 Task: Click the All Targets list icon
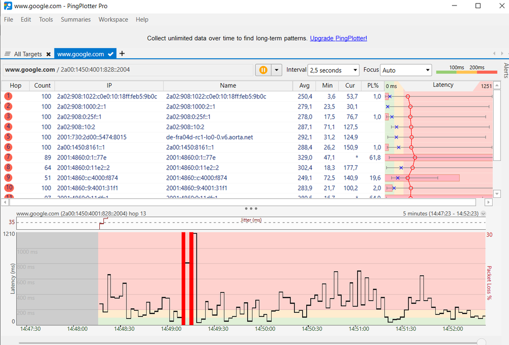click(x=8, y=54)
